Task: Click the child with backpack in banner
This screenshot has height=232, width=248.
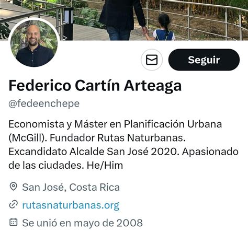Action: [163, 28]
